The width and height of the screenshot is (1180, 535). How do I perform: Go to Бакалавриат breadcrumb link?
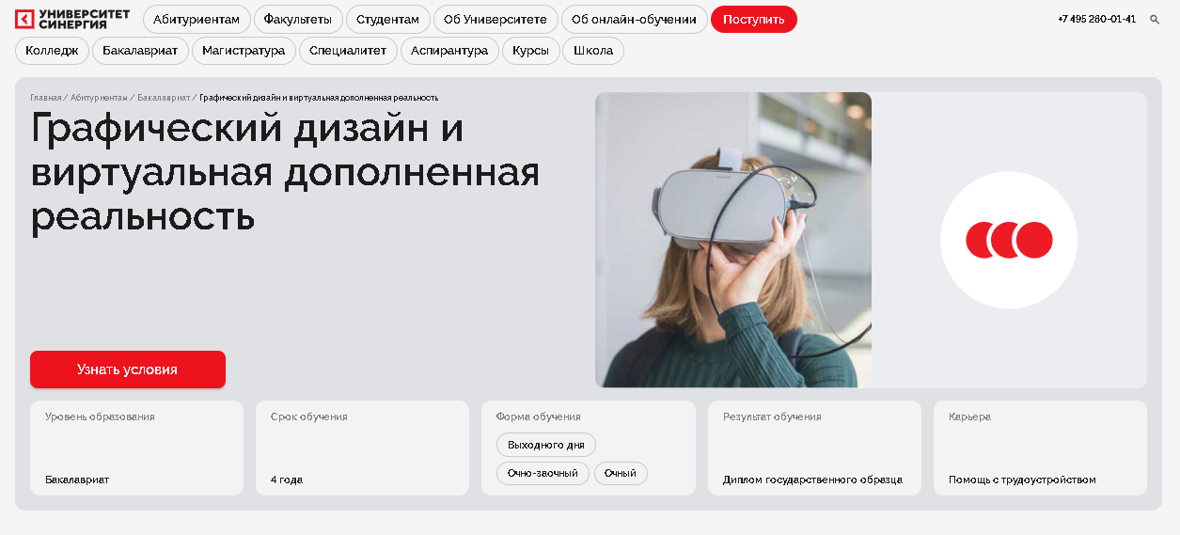(x=164, y=98)
